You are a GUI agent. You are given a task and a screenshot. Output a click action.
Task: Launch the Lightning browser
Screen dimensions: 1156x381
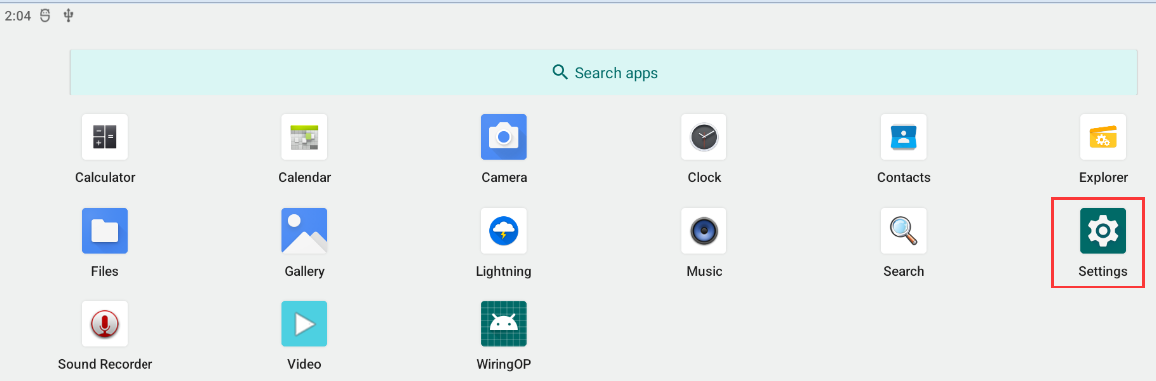tap(504, 231)
